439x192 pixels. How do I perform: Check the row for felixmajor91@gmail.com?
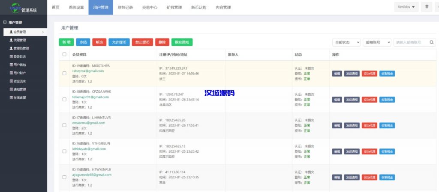pyautogui.click(x=64, y=99)
